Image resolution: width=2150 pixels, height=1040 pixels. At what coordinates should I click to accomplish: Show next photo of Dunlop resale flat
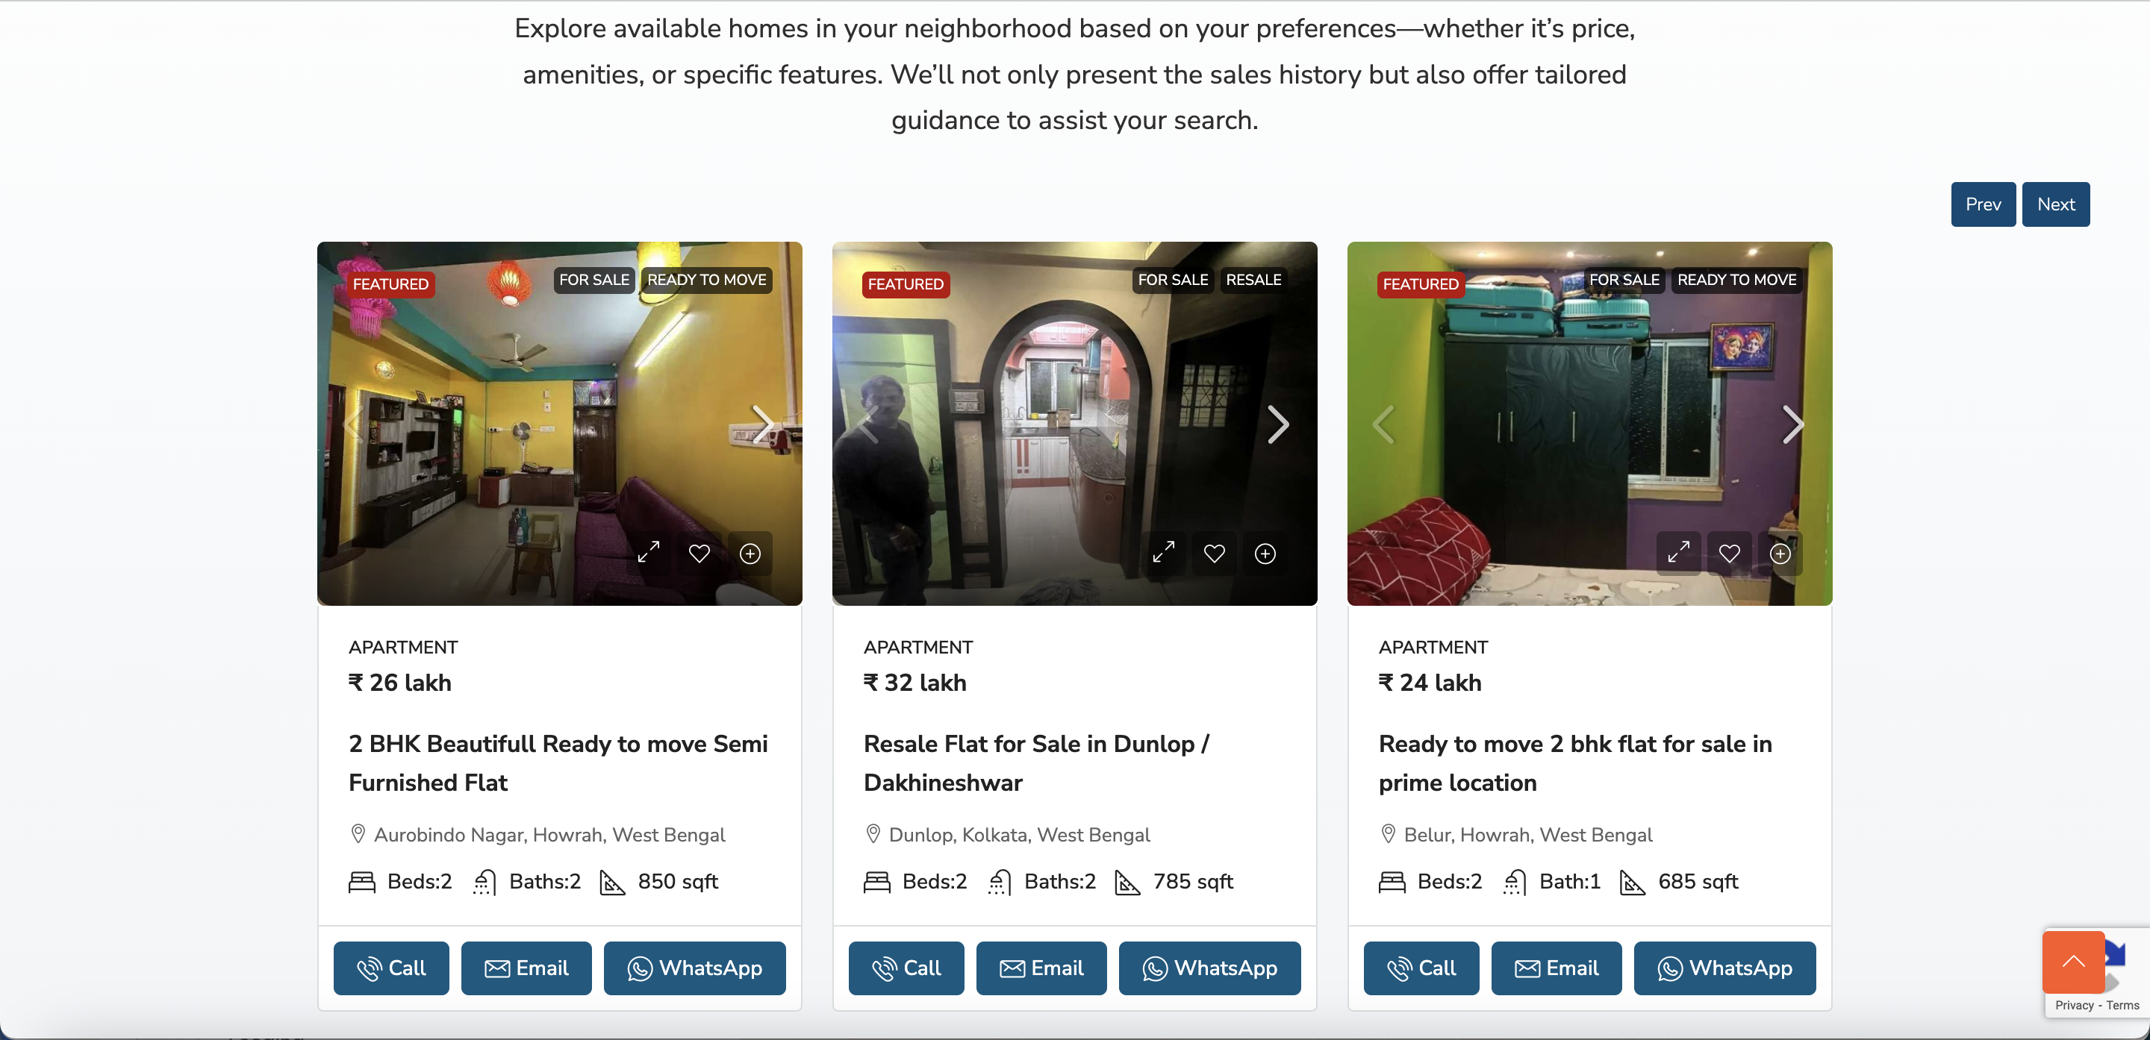[x=1278, y=425]
